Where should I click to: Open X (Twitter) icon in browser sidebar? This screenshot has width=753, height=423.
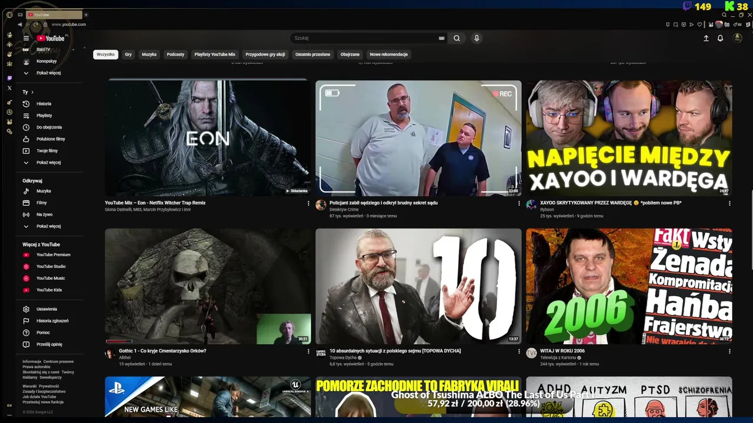pos(9,88)
